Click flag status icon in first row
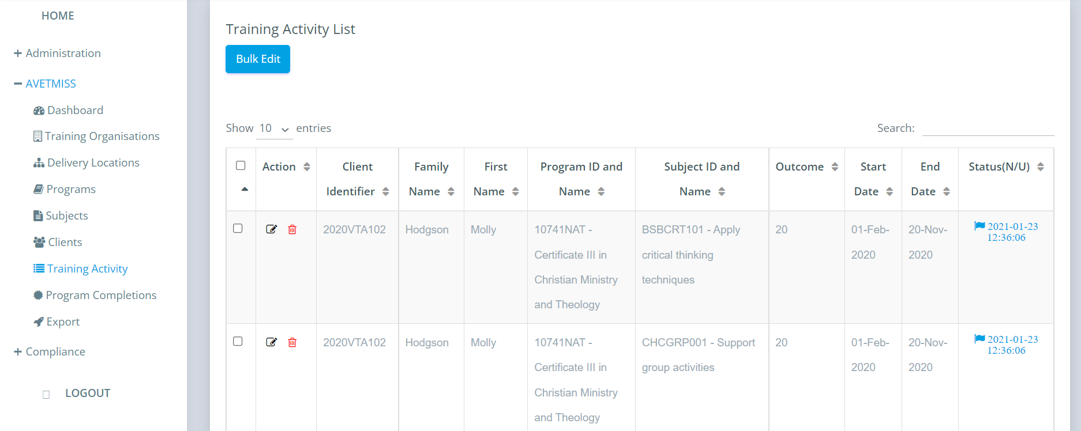1081x431 pixels. [979, 226]
